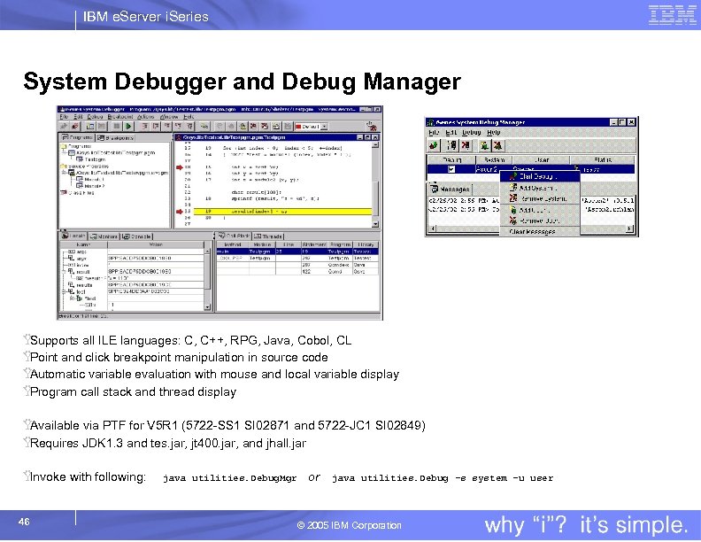Click the Program column header in Call Stack
Screen dimensions: 701x542
pos(340,244)
